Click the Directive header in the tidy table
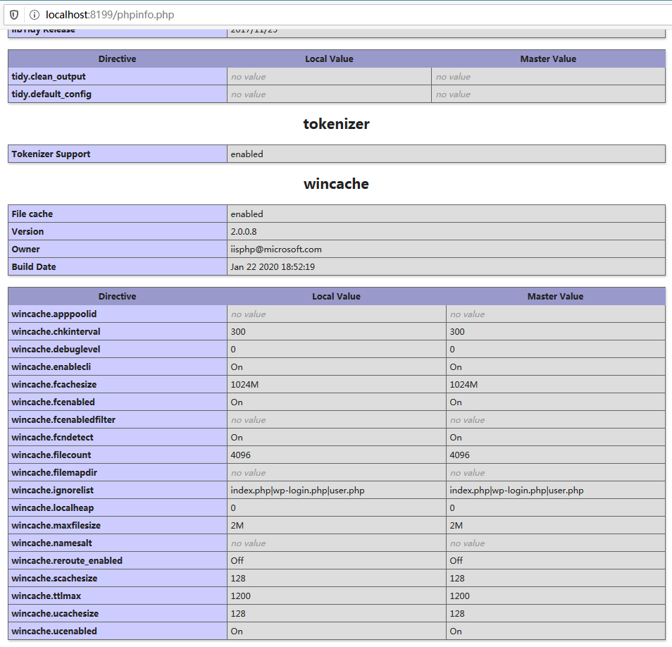 click(x=118, y=58)
